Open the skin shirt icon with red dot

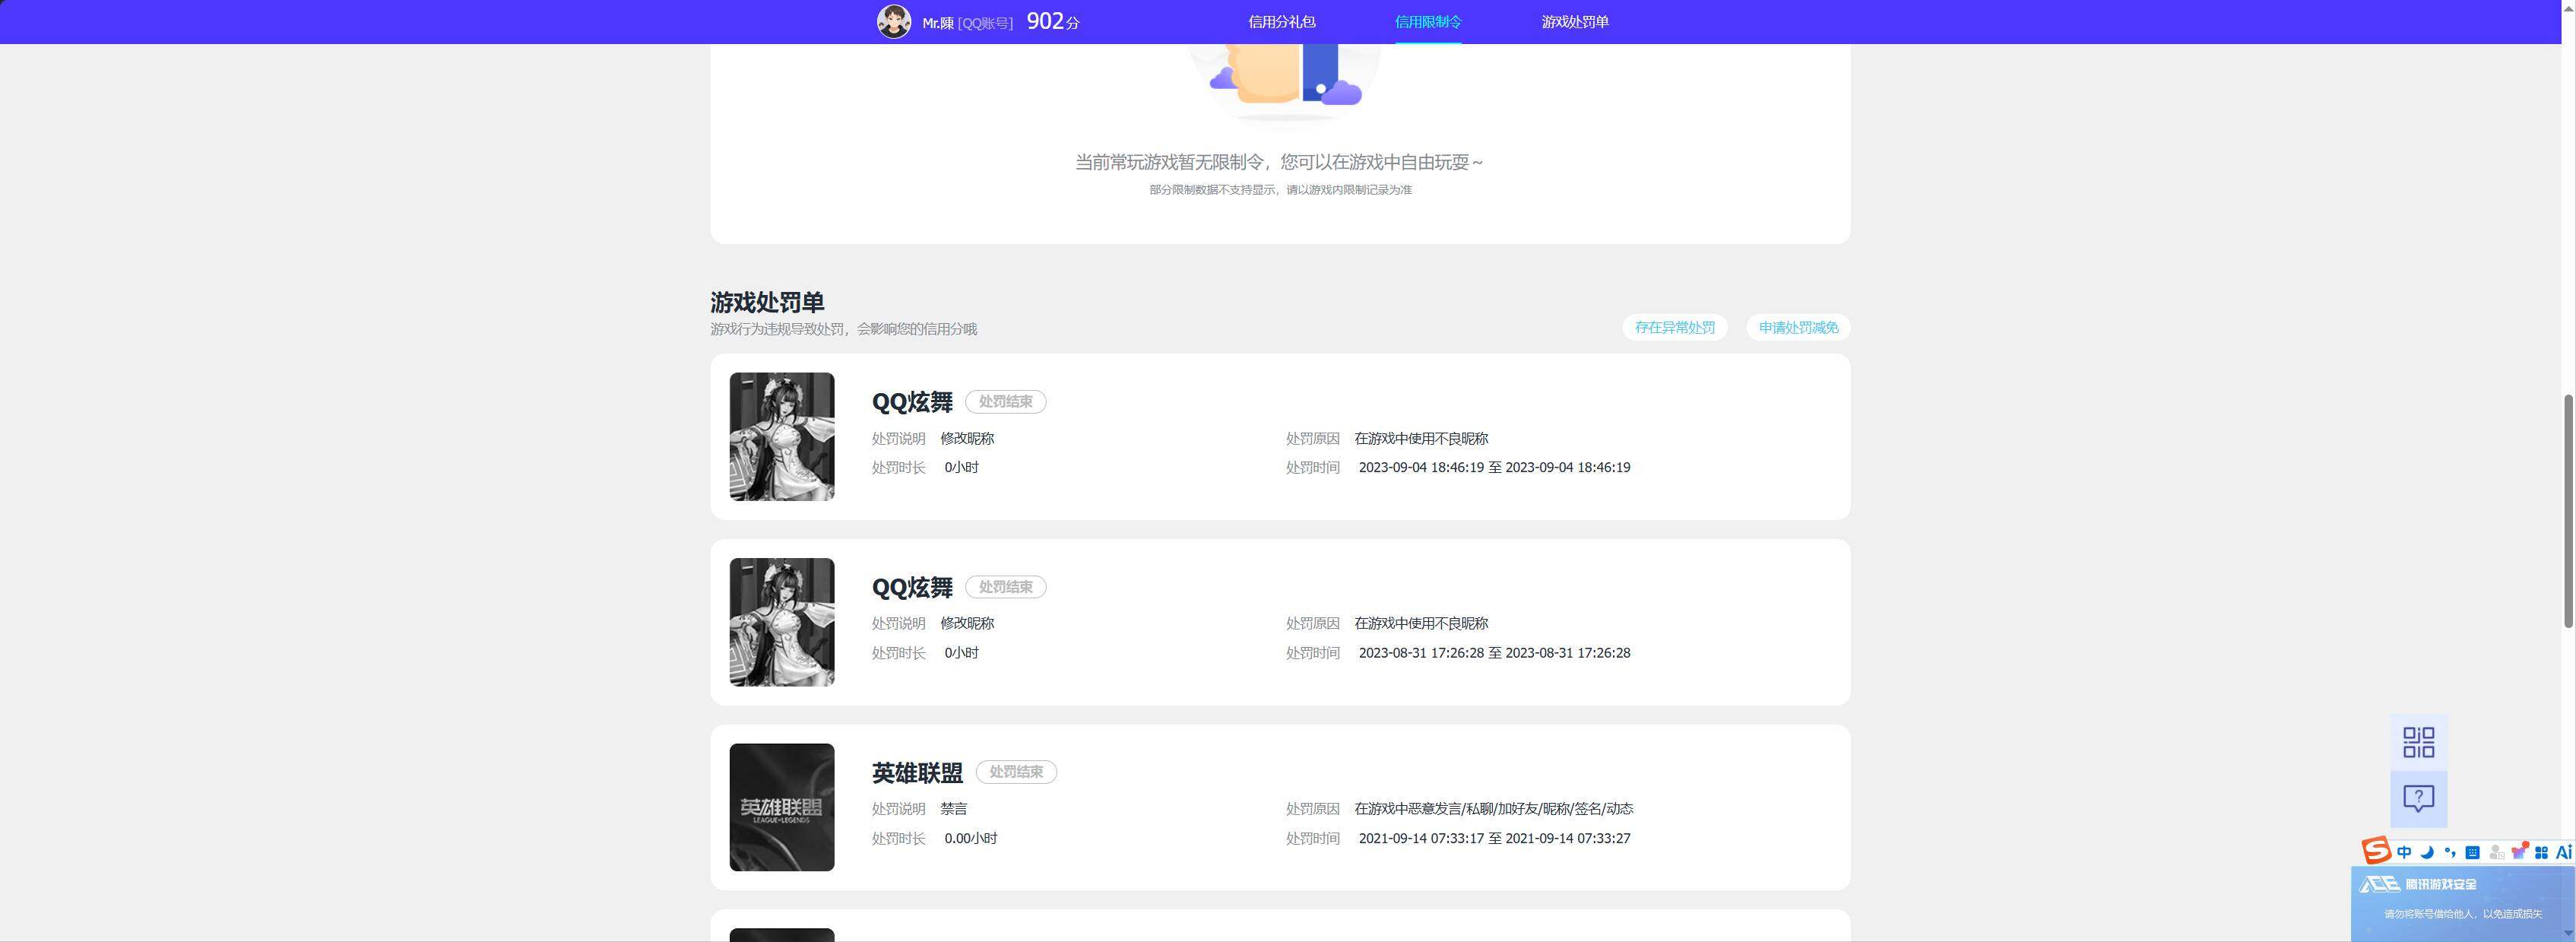[x=2519, y=851]
